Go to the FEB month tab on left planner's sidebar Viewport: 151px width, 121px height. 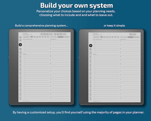[x=20, y=57]
